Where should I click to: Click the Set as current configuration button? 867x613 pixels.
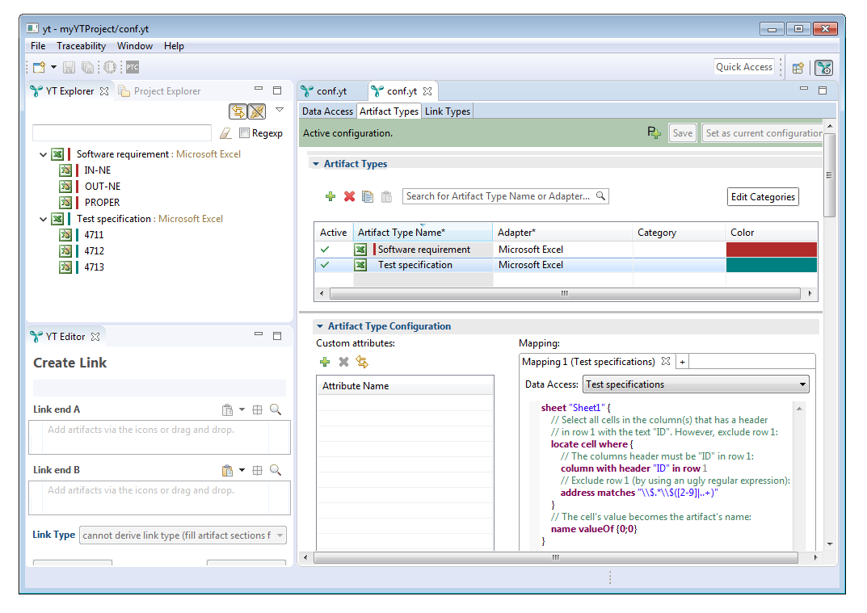click(763, 133)
